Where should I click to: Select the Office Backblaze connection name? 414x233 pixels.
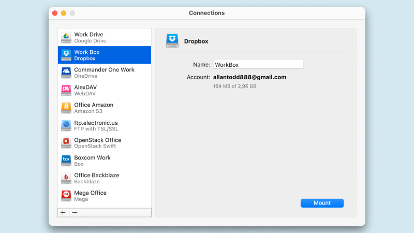(97, 175)
